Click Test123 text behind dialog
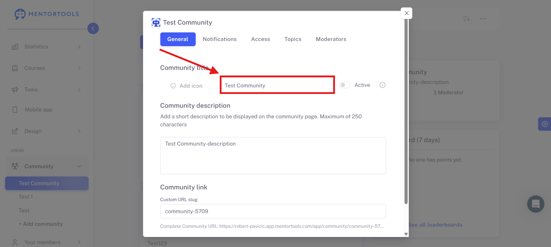551x247 pixels. click(157, 243)
